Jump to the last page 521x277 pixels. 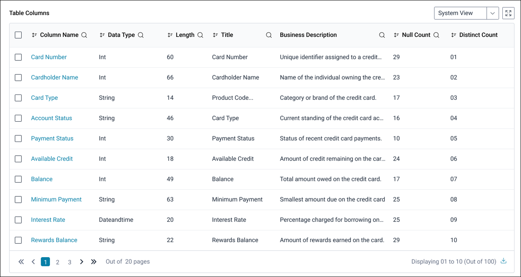94,262
